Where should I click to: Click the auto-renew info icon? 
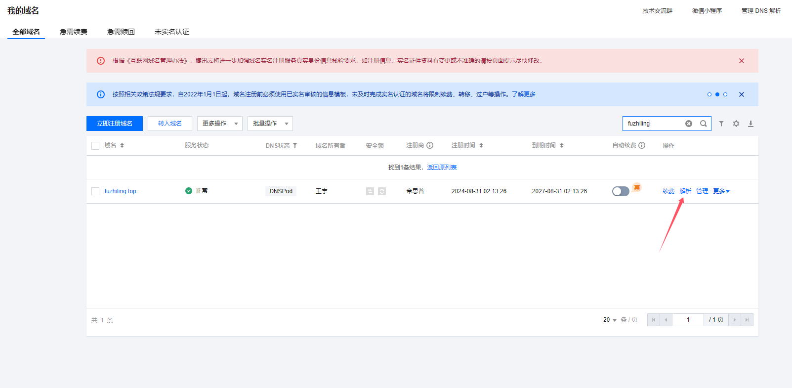(642, 145)
